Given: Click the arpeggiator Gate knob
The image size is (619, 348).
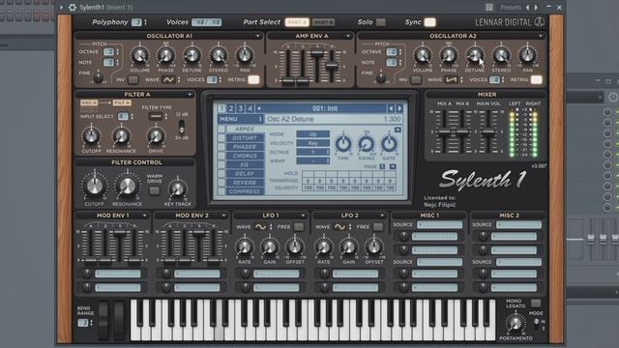Looking at the screenshot, I should point(389,144).
